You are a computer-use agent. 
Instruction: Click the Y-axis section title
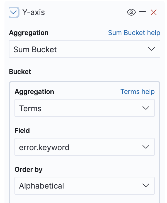(34, 13)
